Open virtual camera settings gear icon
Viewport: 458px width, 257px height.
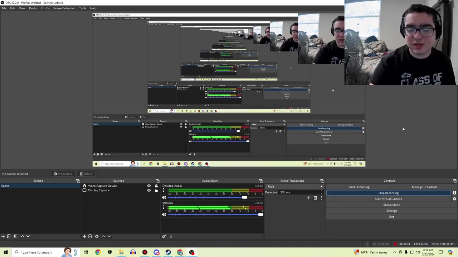454,199
